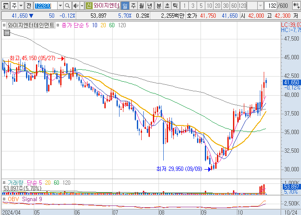Click the 5.70% turnover value in info bar
301x215 pixels.
pyautogui.click(x=125, y=16)
